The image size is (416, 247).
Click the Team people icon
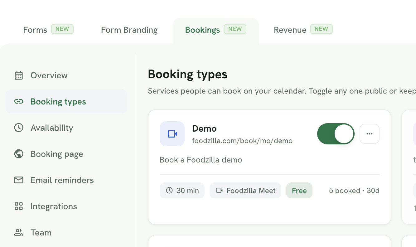pos(19,233)
